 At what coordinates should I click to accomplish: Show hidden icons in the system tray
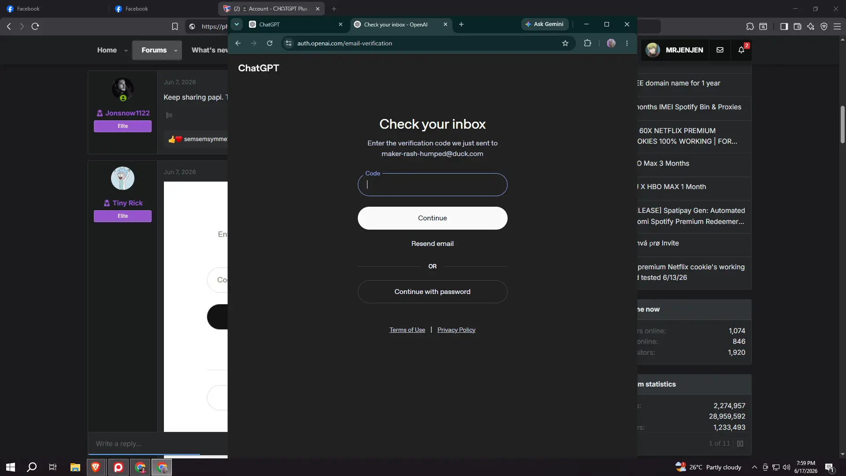point(754,467)
